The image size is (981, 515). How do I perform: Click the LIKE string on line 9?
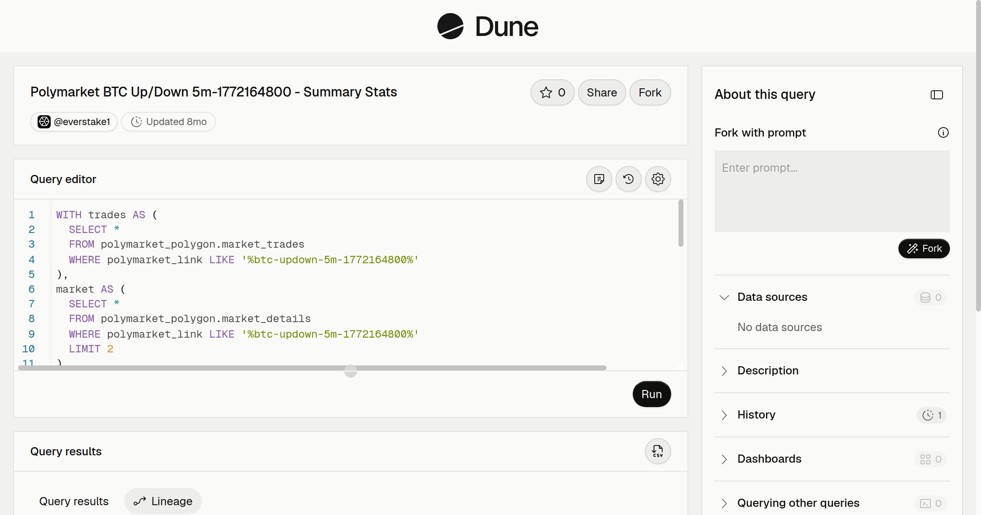coord(330,334)
